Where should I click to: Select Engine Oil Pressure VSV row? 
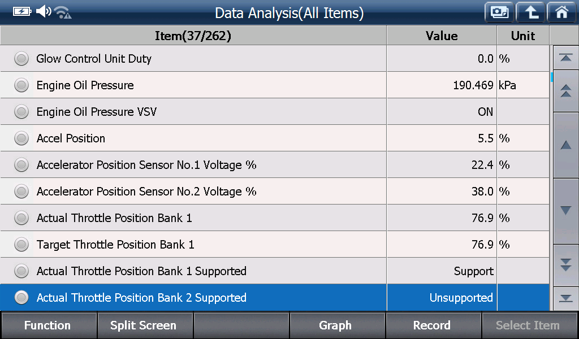[x=274, y=112]
